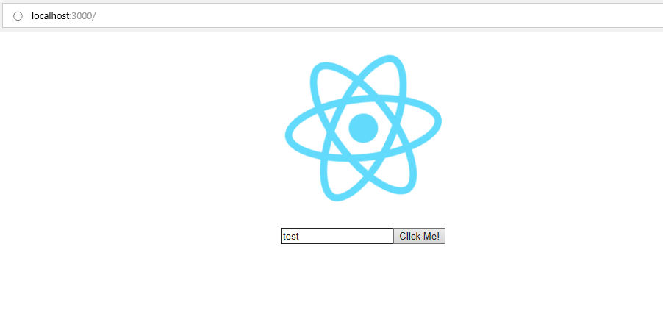
Task: Focus the text input containing "test"
Action: point(337,236)
